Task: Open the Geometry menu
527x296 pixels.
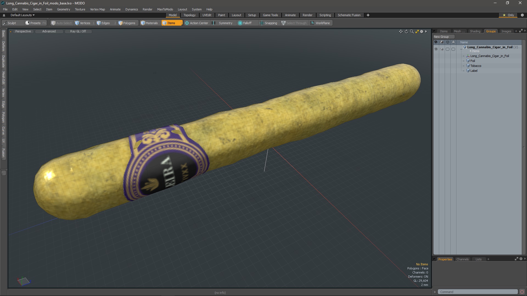Action: point(63,9)
